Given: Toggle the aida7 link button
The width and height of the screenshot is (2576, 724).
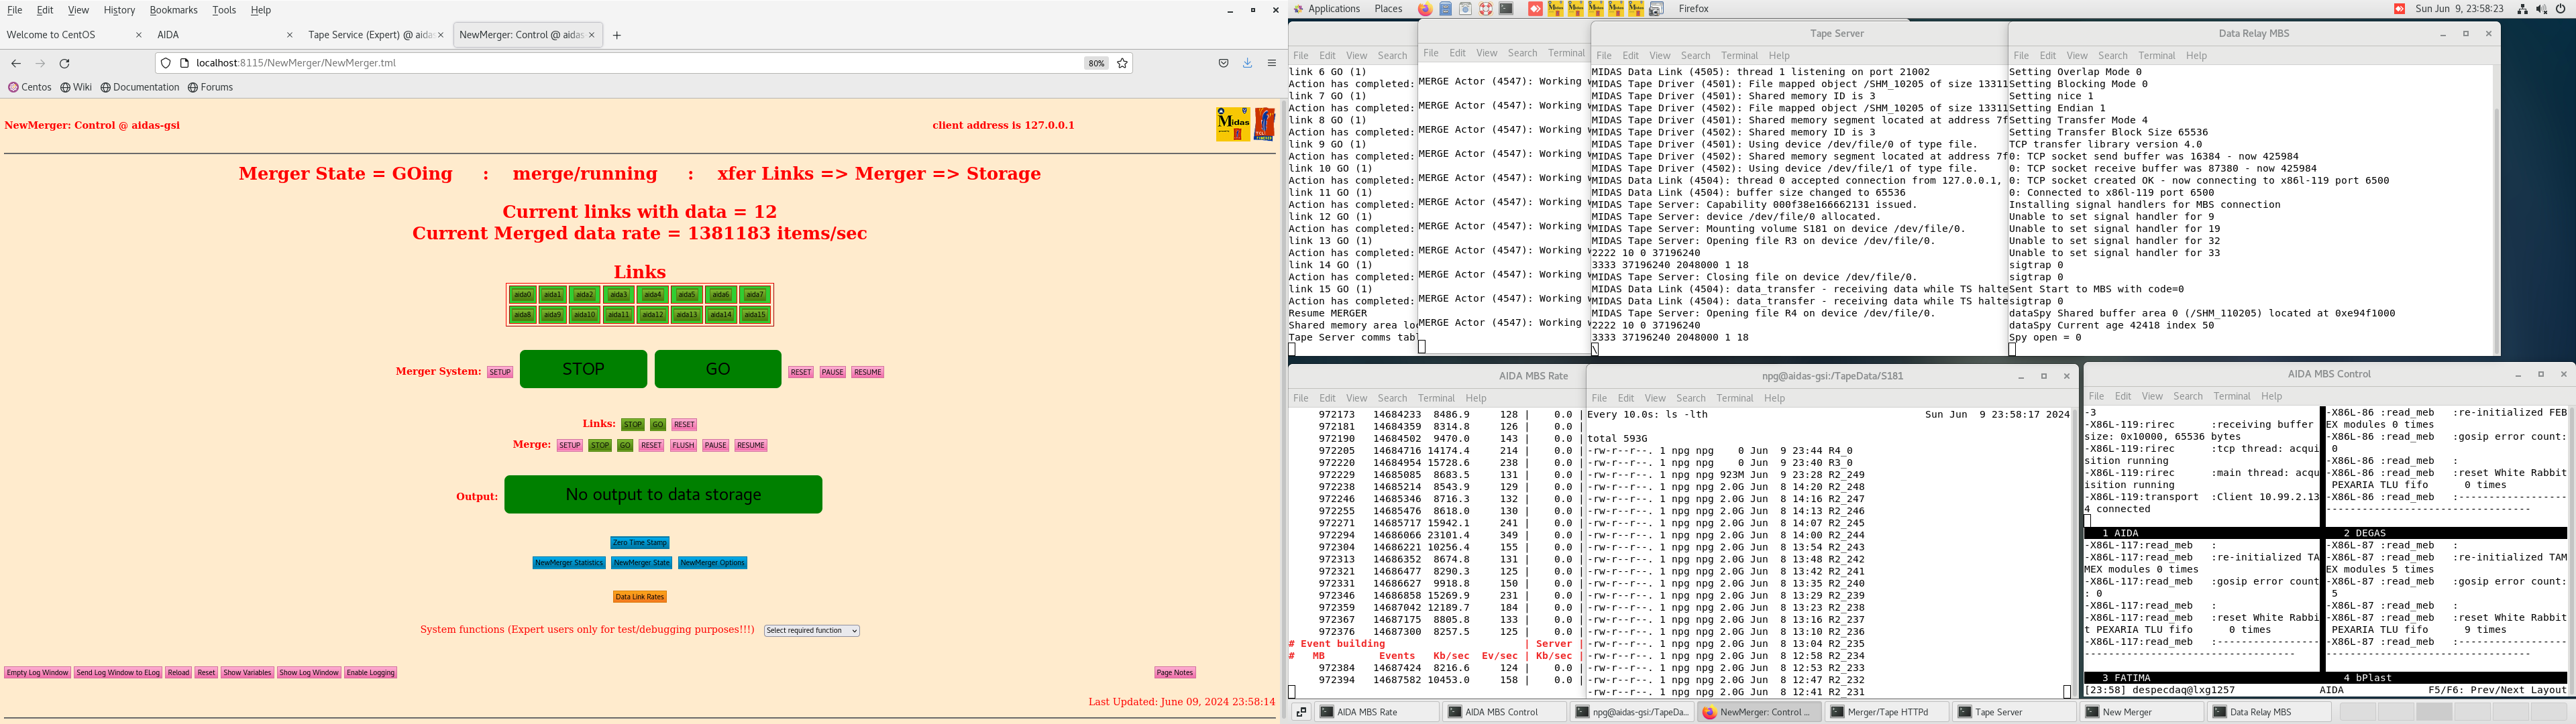Looking at the screenshot, I should [755, 295].
